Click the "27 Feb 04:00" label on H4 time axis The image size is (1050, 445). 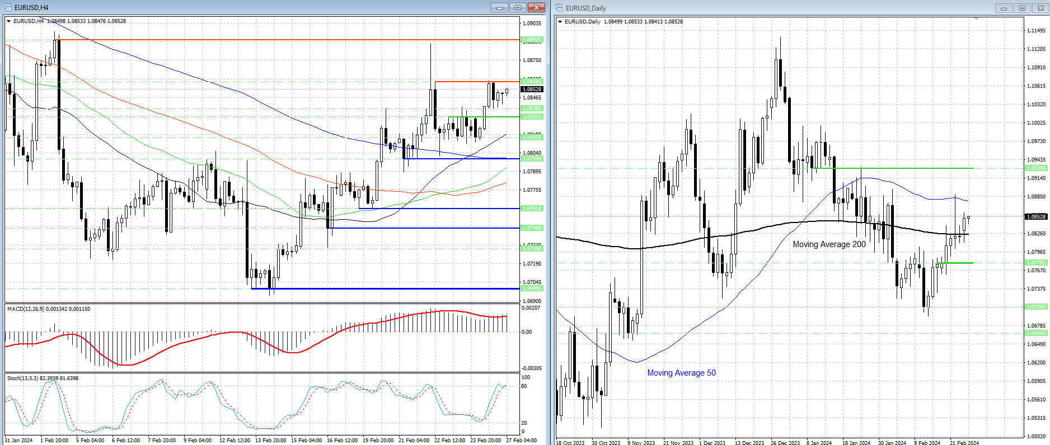(x=521, y=441)
